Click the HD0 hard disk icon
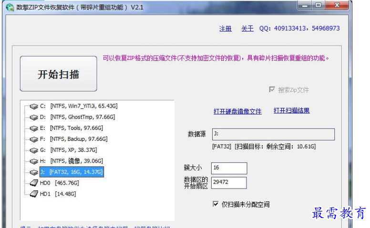Image resolution: width=370 pixels, height=228 pixels. tap(34, 183)
